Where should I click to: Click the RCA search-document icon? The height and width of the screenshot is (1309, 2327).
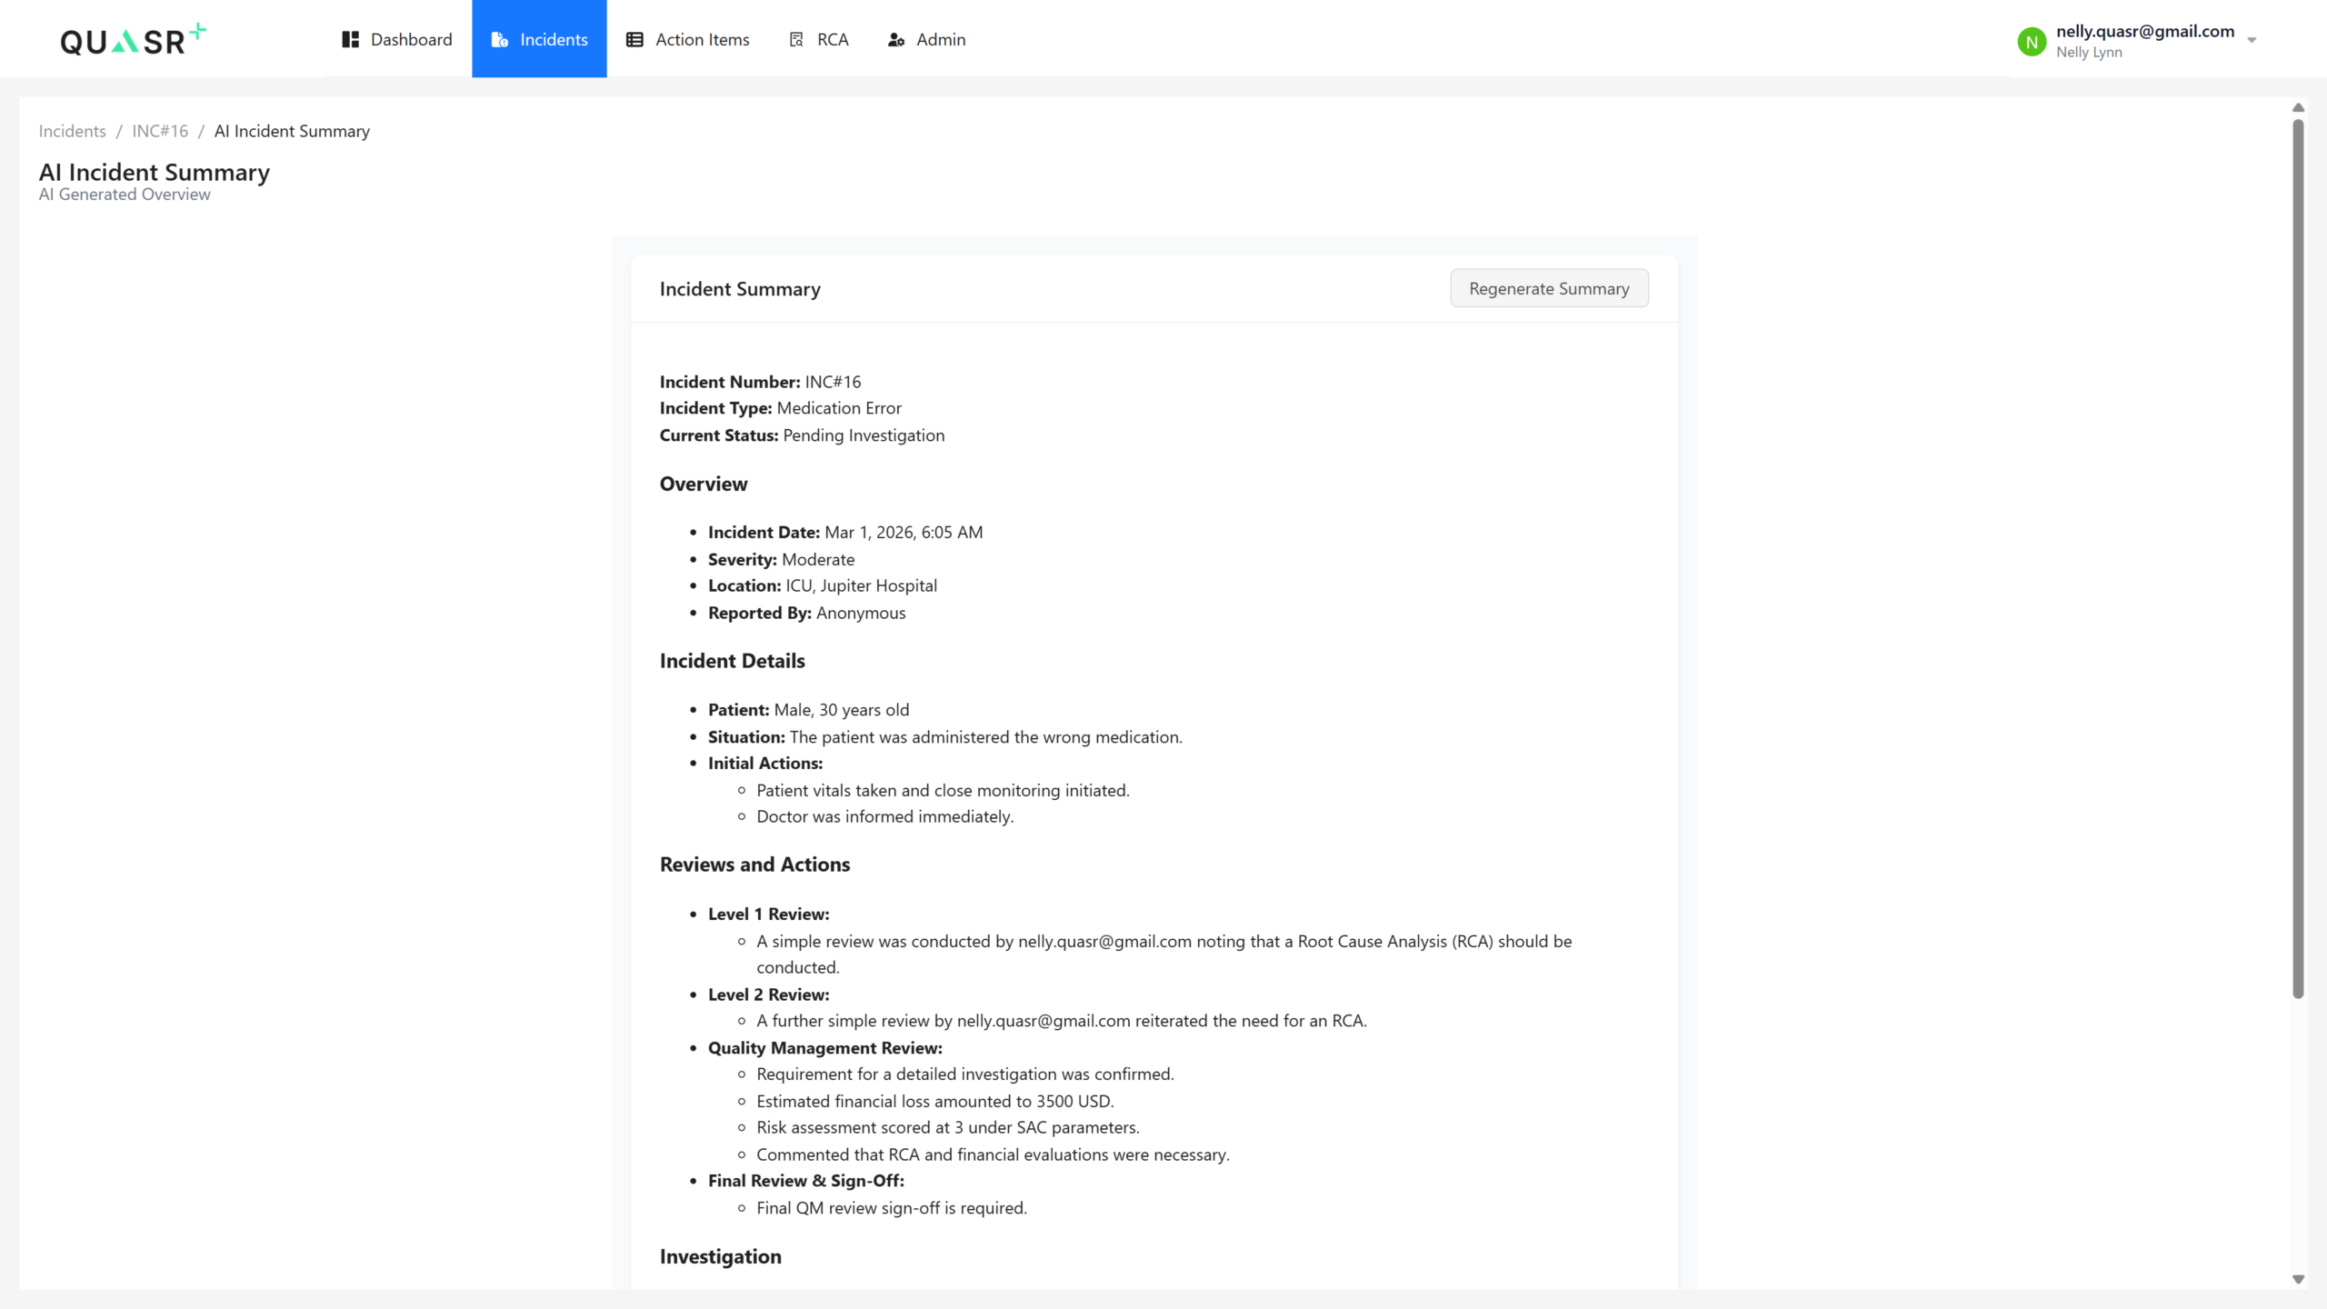click(796, 39)
